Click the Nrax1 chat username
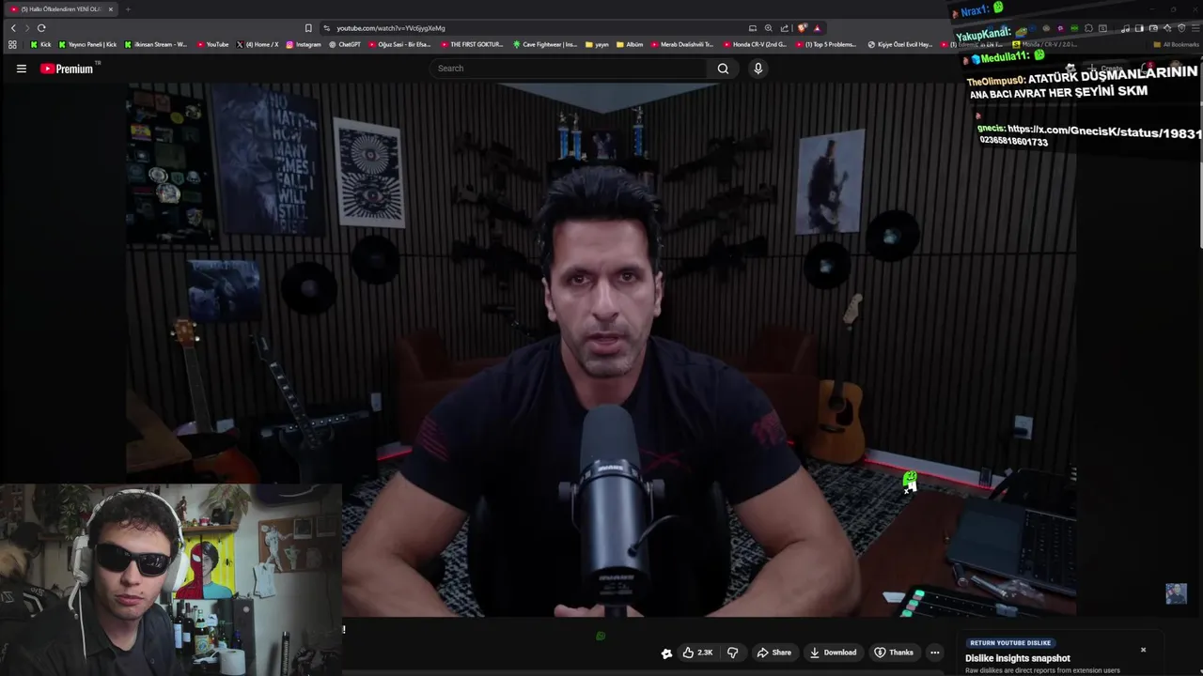The image size is (1203, 676). click(x=975, y=10)
